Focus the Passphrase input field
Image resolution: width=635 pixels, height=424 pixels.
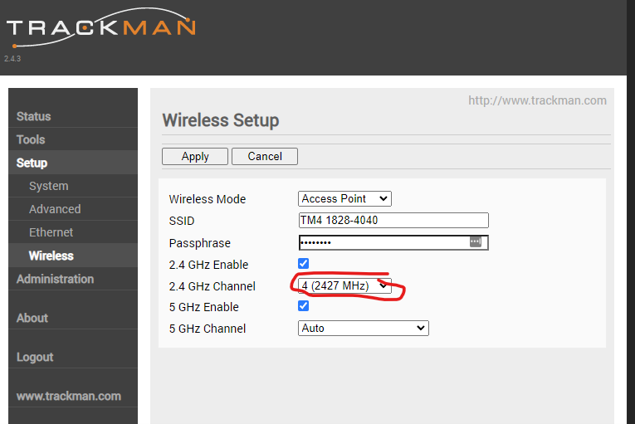393,242
